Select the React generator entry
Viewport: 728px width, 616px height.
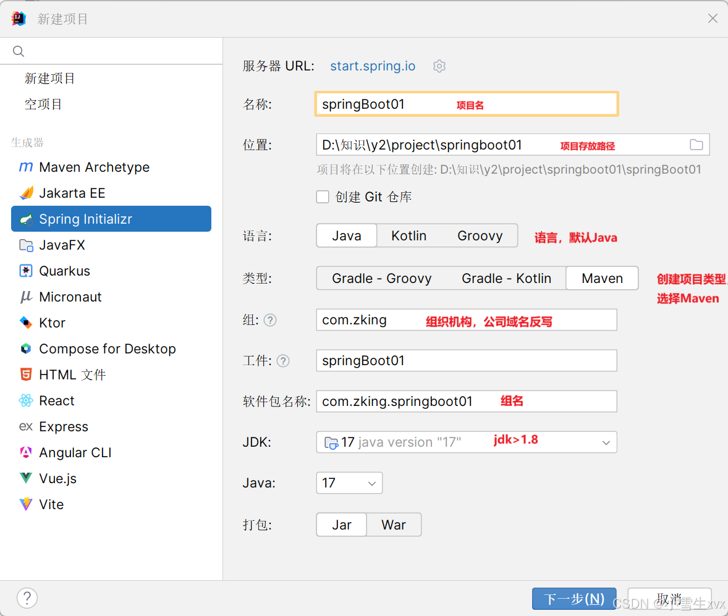[x=111, y=400]
